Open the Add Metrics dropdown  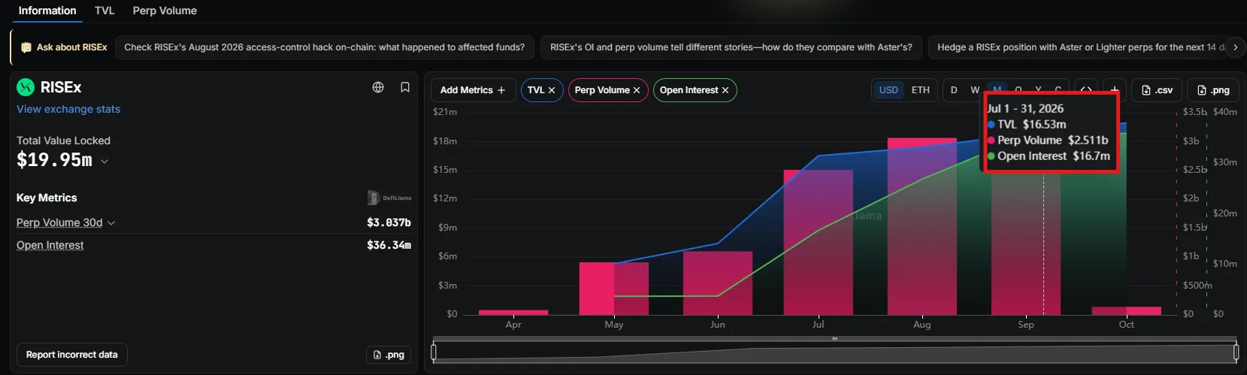click(473, 90)
